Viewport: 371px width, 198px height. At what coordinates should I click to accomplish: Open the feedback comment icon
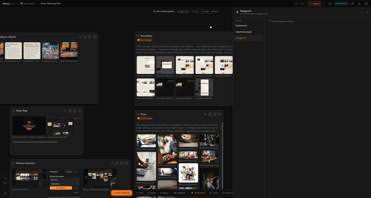pyautogui.click(x=353, y=4)
